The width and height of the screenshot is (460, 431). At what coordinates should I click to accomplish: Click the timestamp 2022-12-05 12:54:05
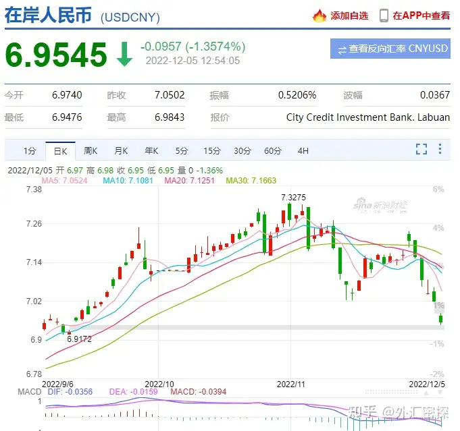pyautogui.click(x=193, y=61)
